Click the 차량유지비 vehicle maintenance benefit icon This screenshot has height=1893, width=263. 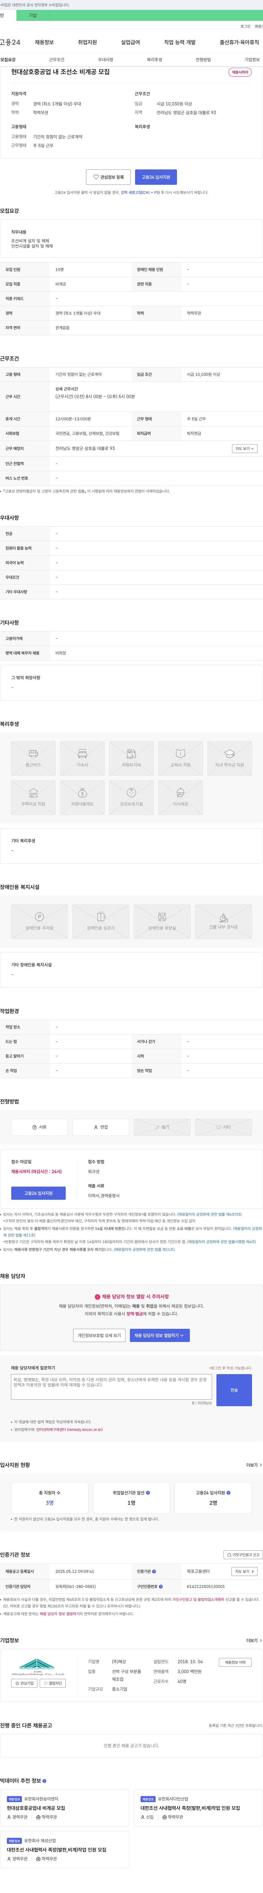pyautogui.click(x=131, y=758)
